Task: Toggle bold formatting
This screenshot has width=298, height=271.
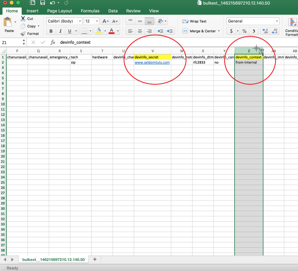Action: click(x=51, y=31)
